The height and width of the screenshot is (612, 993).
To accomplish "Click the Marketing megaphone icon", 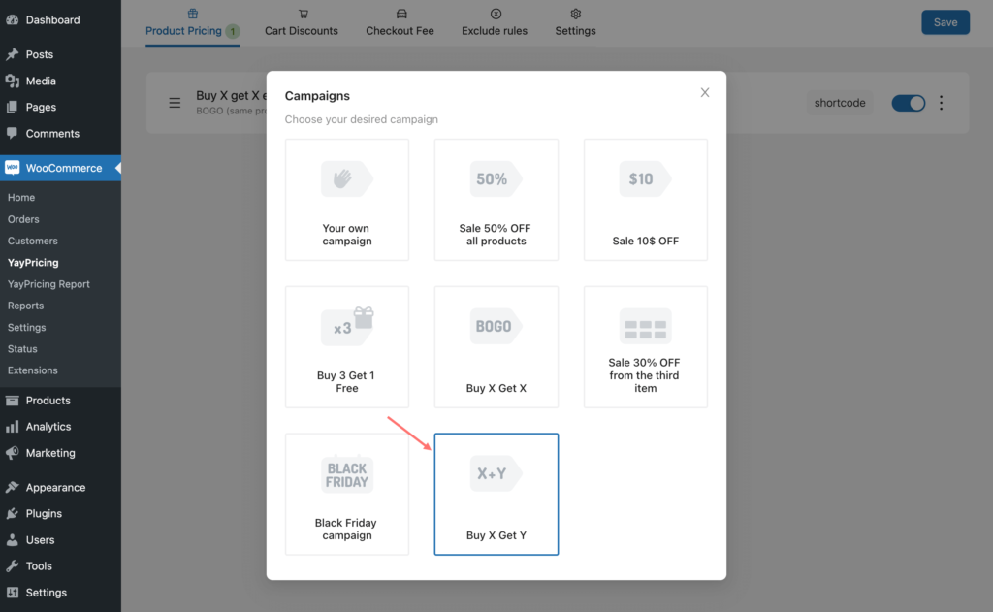I will (12, 453).
